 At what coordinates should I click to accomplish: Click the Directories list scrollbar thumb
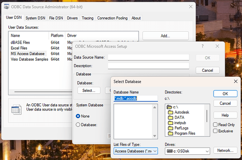pyautogui.click(x=207, y=116)
